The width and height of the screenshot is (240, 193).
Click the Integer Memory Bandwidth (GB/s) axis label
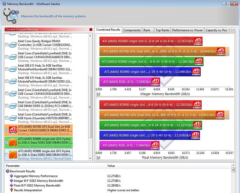[x=165, y=94]
